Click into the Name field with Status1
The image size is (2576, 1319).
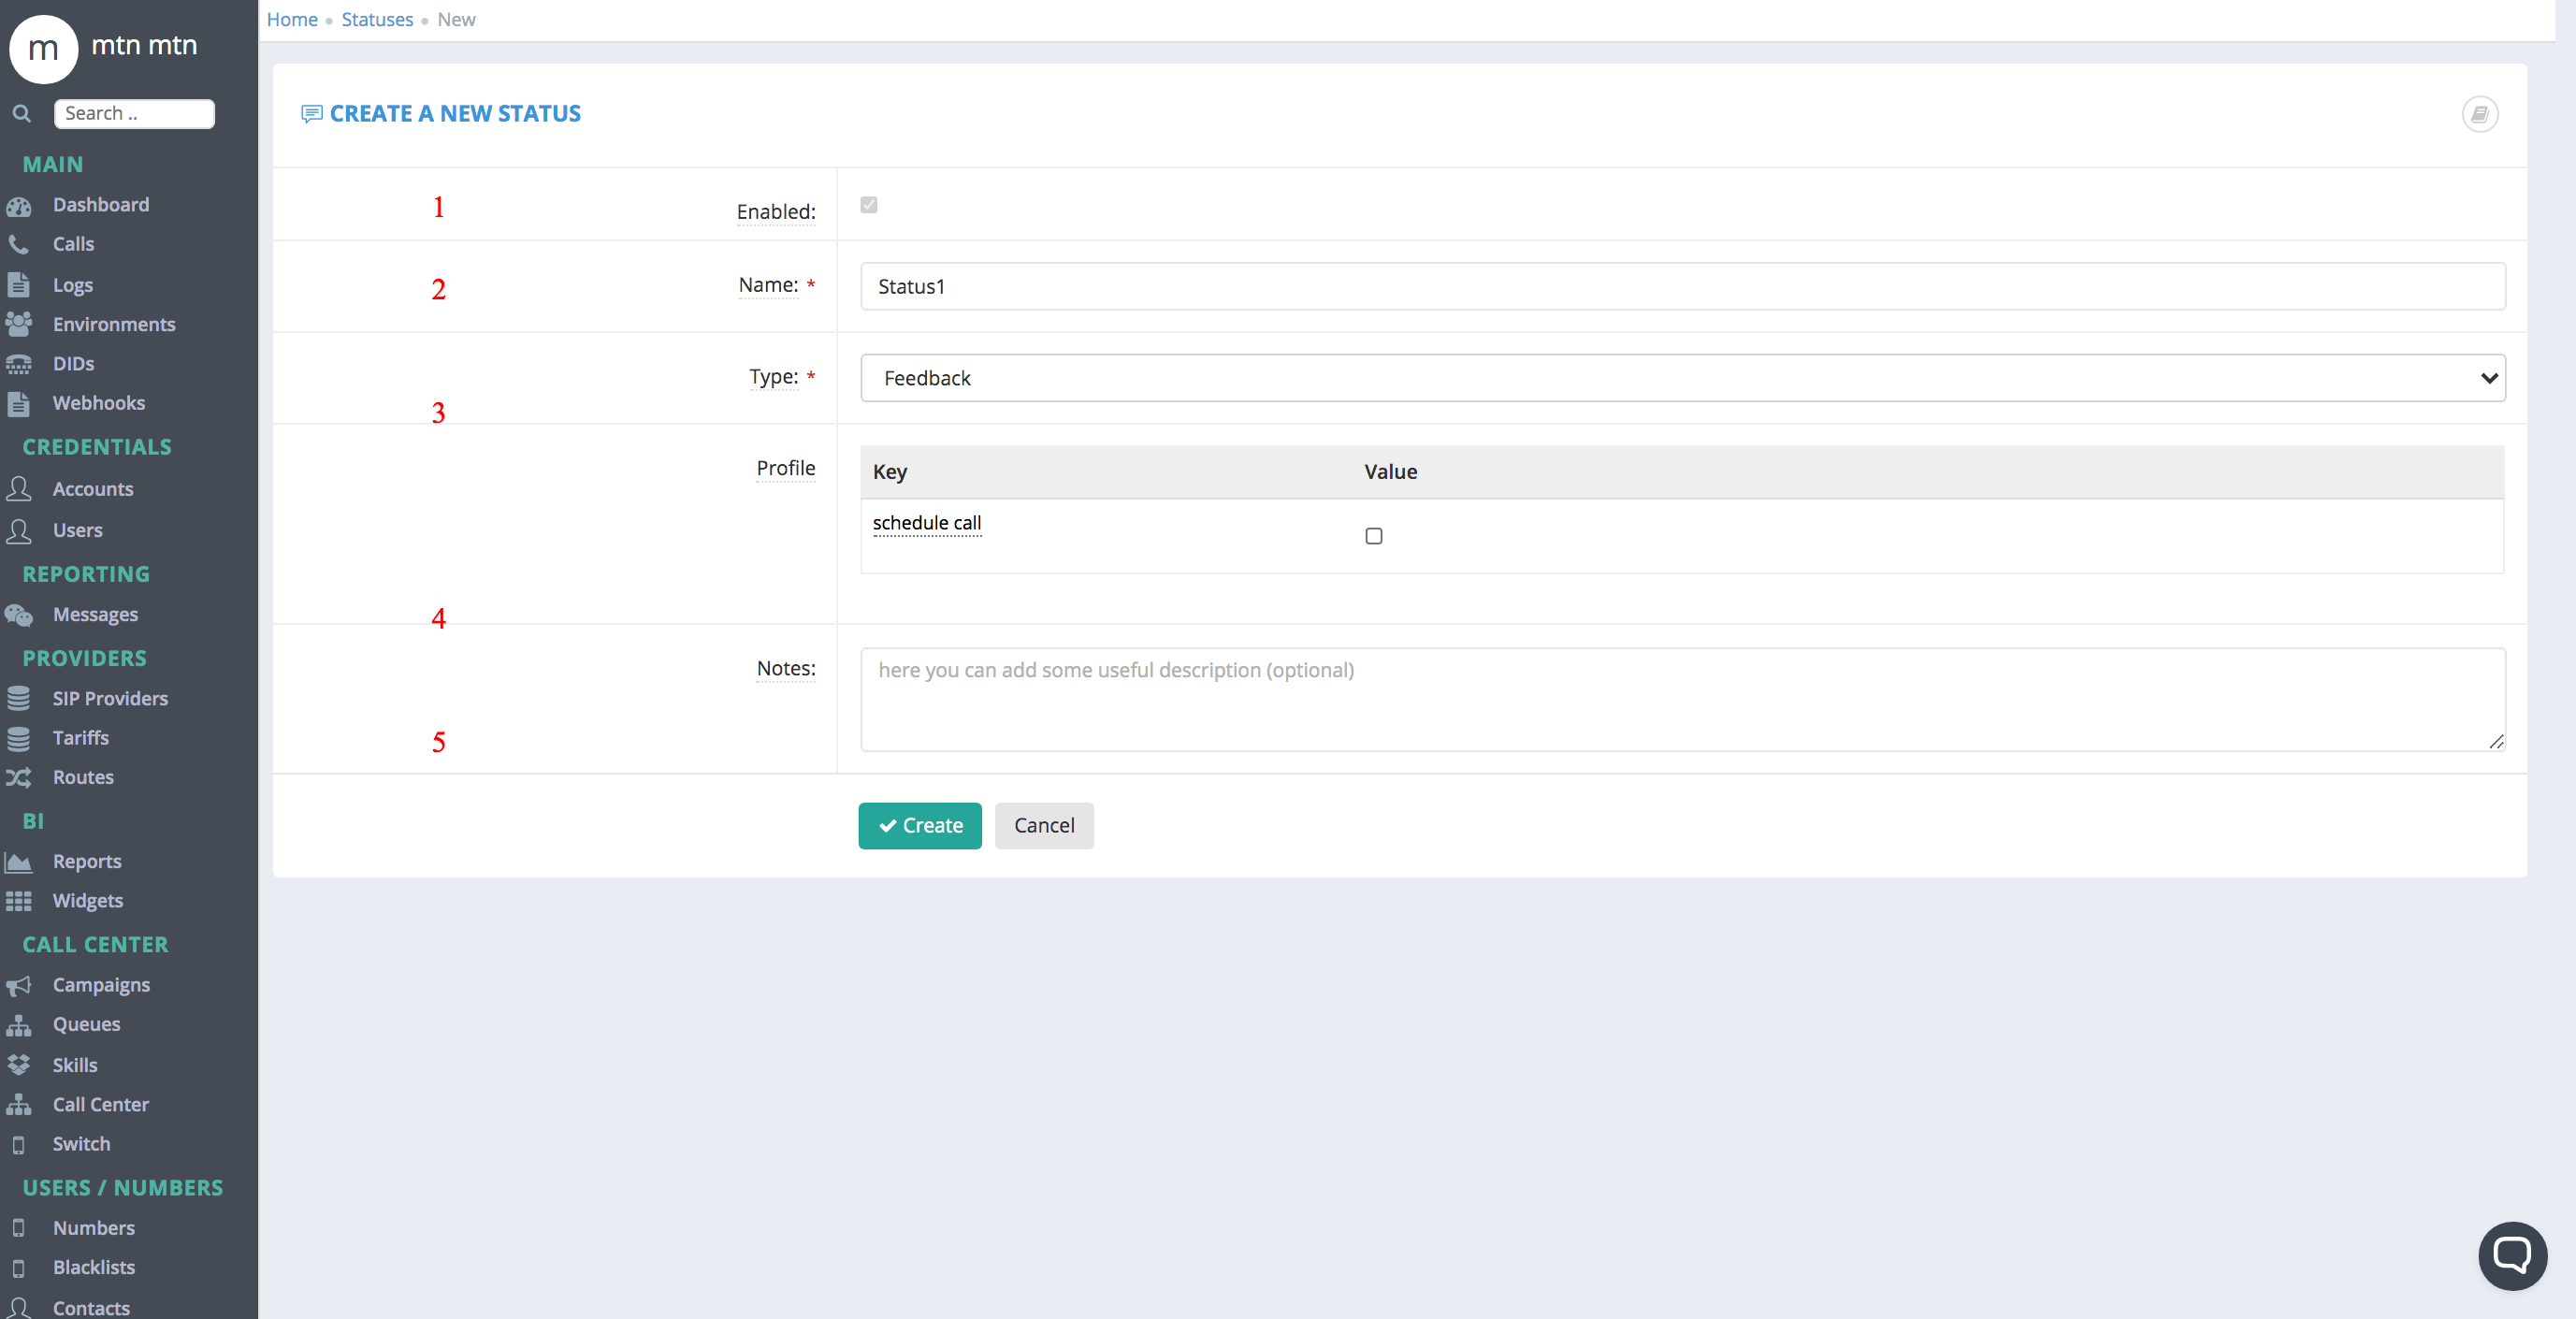pyautogui.click(x=1682, y=286)
